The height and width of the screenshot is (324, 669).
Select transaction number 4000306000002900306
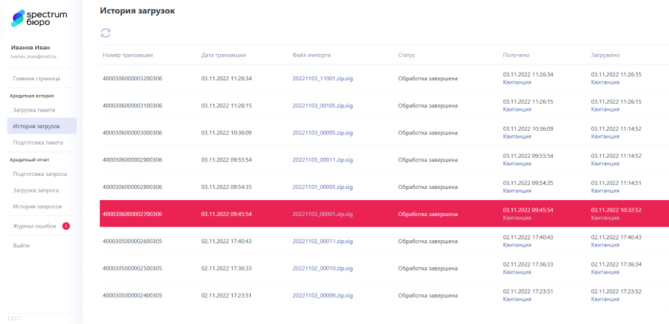tap(132, 160)
